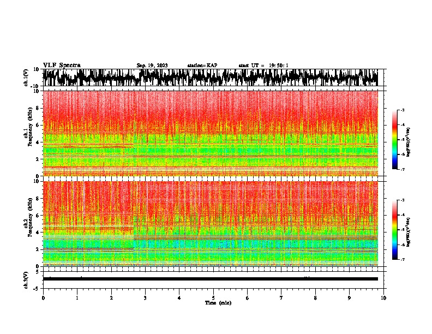Click the "6" kHz tick on the ch.2 frequency axis
This screenshot has width=432, height=334.
[x=38, y=215]
